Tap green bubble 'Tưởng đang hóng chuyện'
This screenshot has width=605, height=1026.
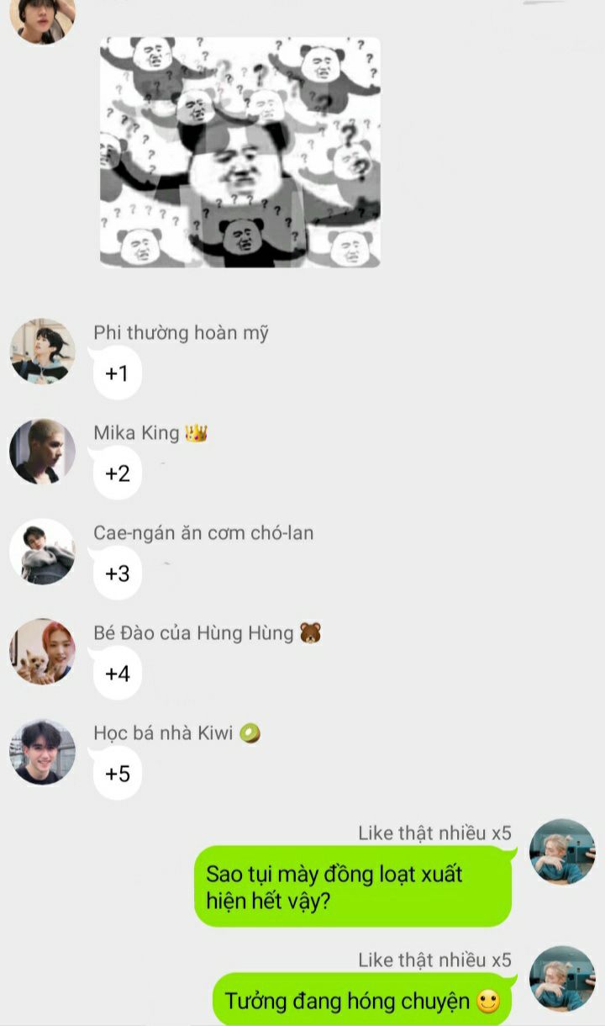click(x=362, y=1000)
